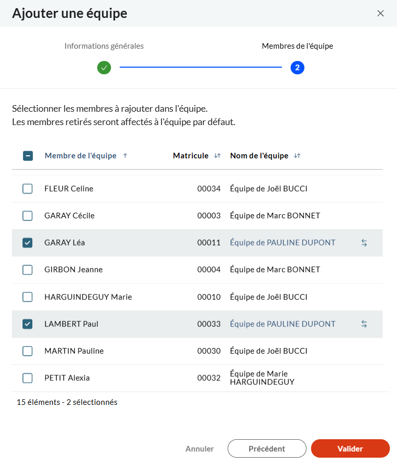Check the box for FLEUR Celine

28,189
